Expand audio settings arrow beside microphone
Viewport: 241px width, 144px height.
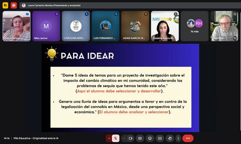pyautogui.click(x=109, y=138)
